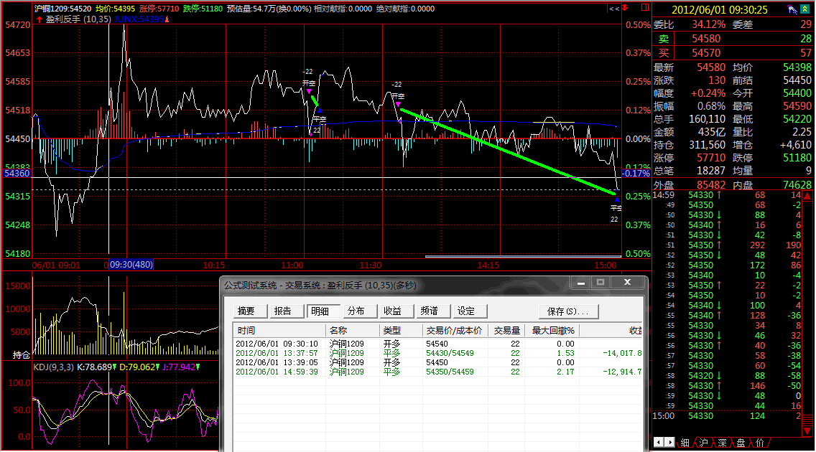Click the 买 buy quote label

[664, 53]
